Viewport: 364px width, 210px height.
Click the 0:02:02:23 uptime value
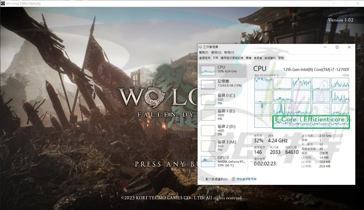point(265,163)
